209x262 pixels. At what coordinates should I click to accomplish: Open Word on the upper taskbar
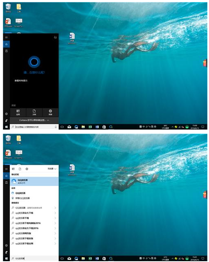click(97, 127)
